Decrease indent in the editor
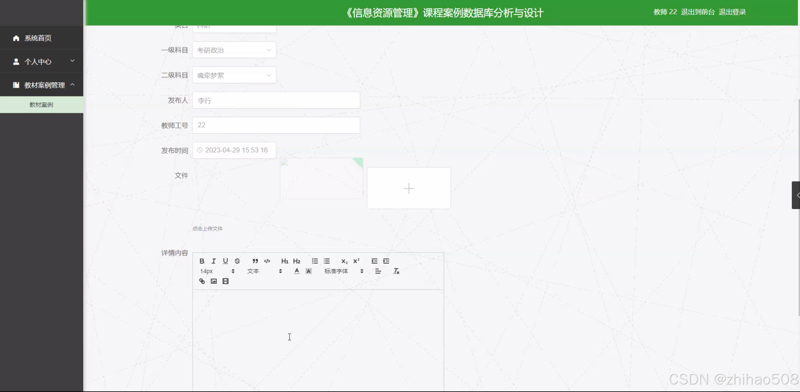Viewport: 800px width, 392px height. 374,261
